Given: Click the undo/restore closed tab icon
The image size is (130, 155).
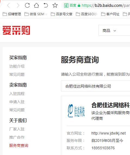Looking at the screenshot, I should pyautogui.click(x=46, y=5).
